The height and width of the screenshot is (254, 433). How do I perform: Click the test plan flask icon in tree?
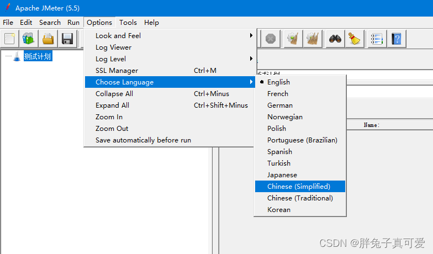coord(17,56)
